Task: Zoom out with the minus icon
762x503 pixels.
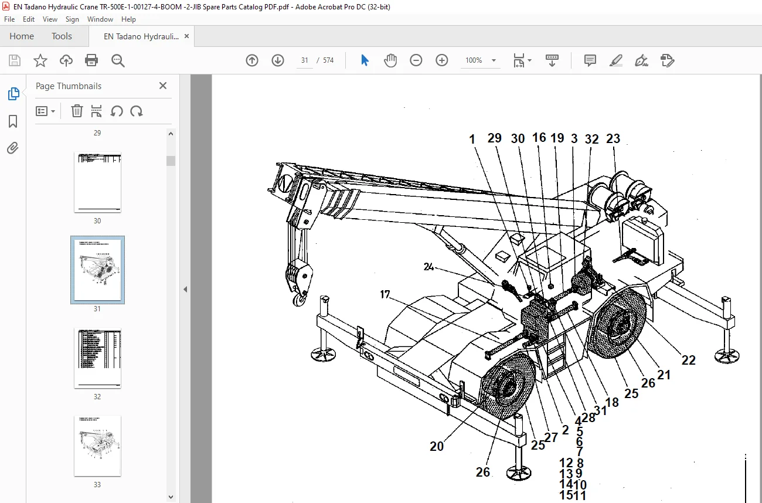Action: 416,60
